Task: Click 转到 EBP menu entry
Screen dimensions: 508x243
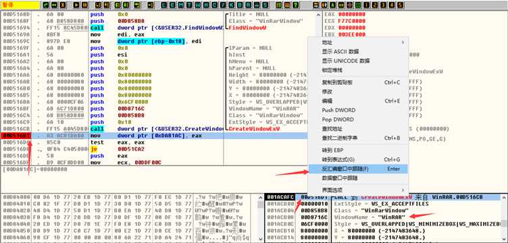Action: click(332, 150)
